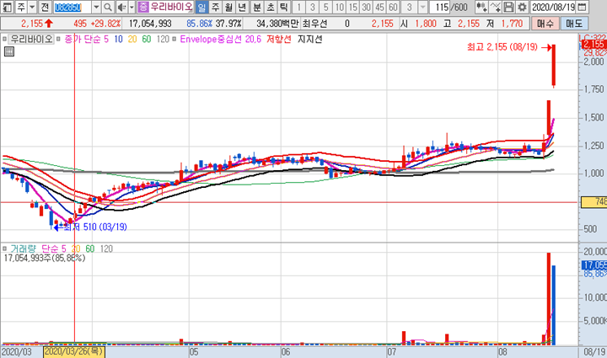
Task: Click the 우리바이오 stock name box in toolbar
Action: tap(170, 7)
